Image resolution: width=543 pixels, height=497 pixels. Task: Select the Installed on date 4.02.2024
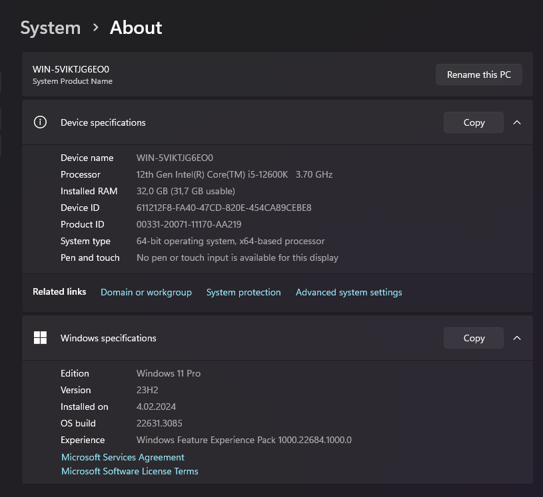point(156,407)
